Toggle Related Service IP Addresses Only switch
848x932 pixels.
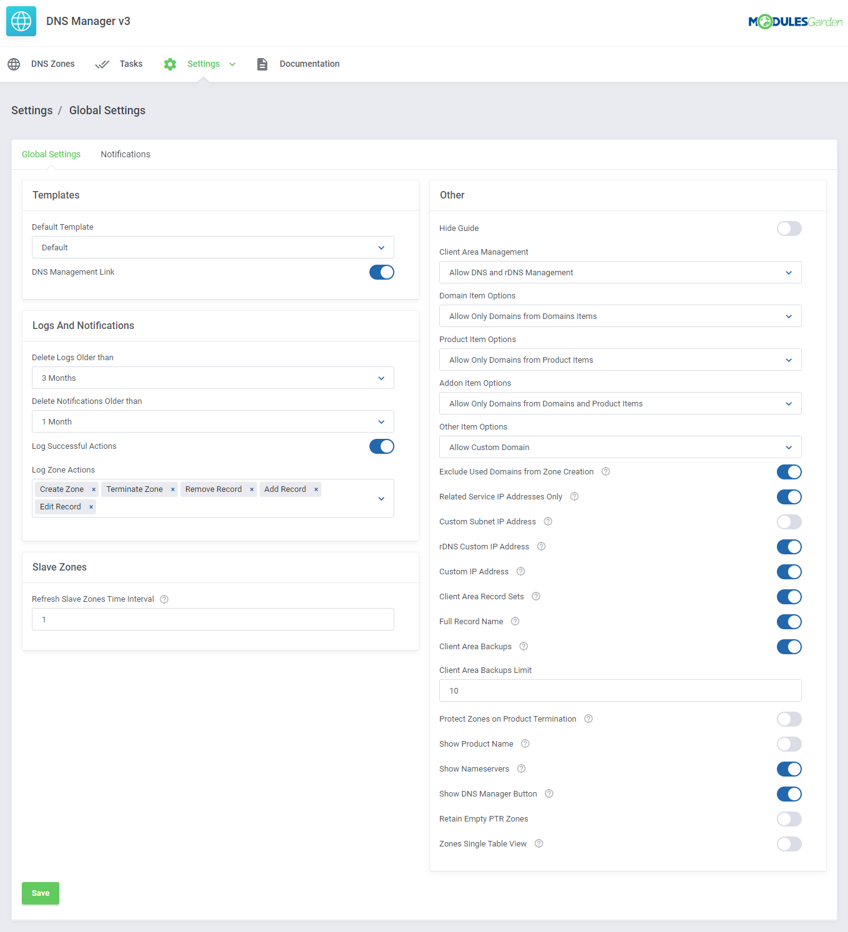789,497
